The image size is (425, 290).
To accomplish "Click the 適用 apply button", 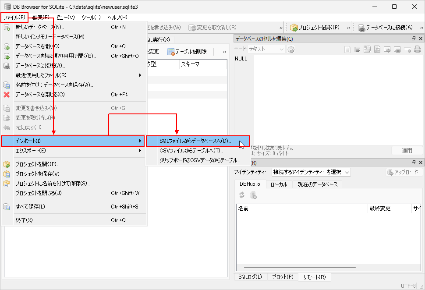I will tap(407, 151).
